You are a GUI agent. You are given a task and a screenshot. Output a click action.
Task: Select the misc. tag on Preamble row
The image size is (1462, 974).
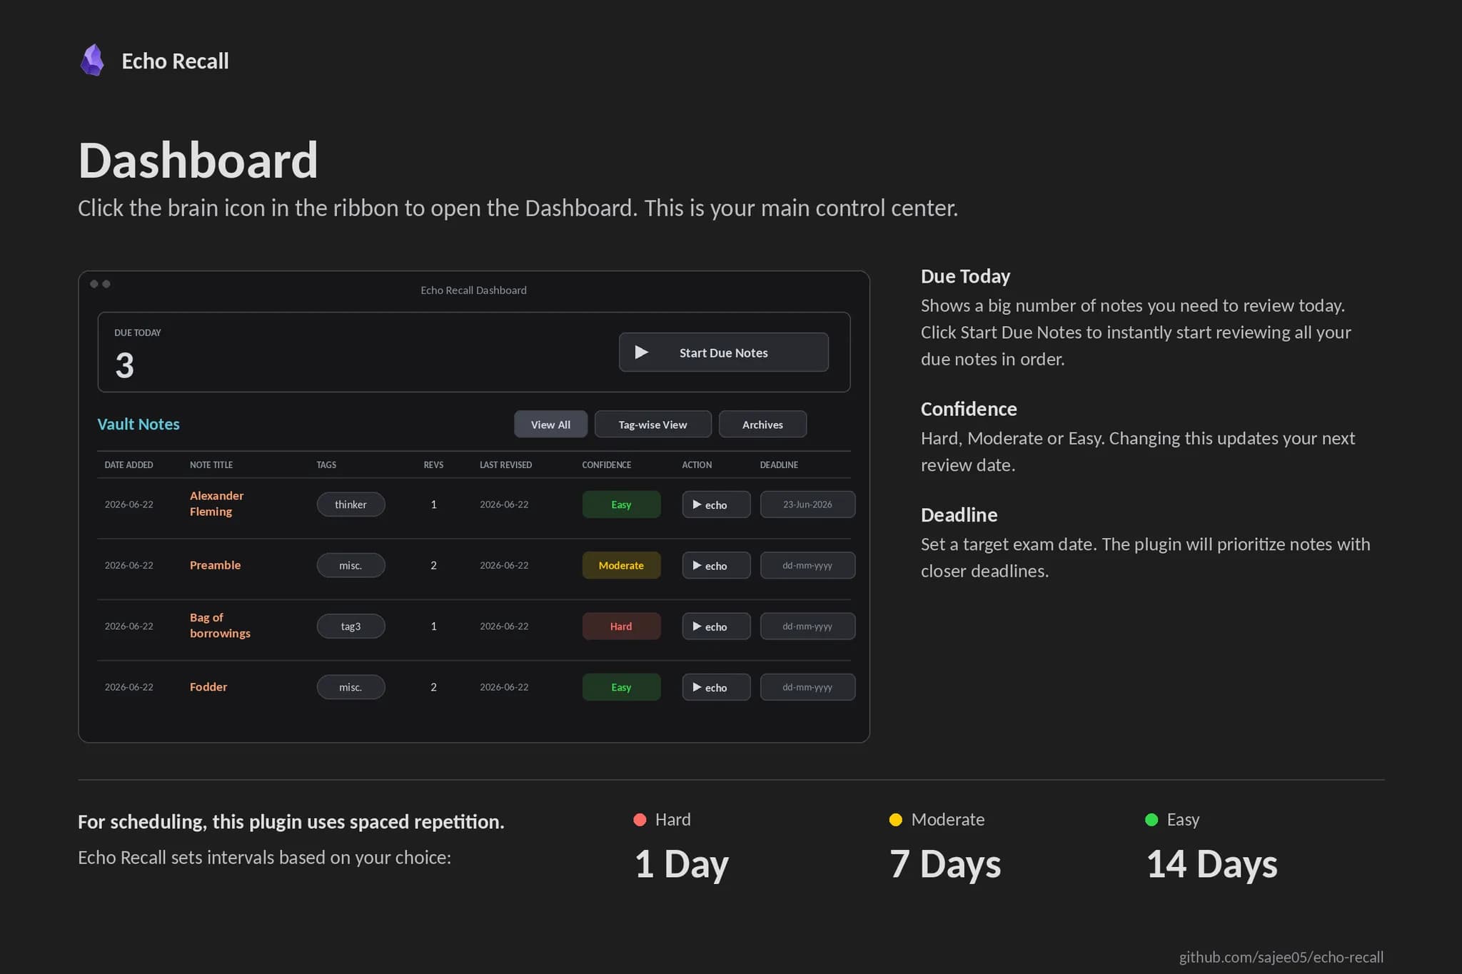(x=351, y=565)
